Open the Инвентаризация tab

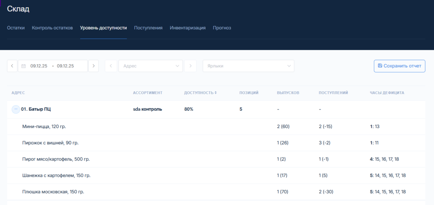[188, 28]
